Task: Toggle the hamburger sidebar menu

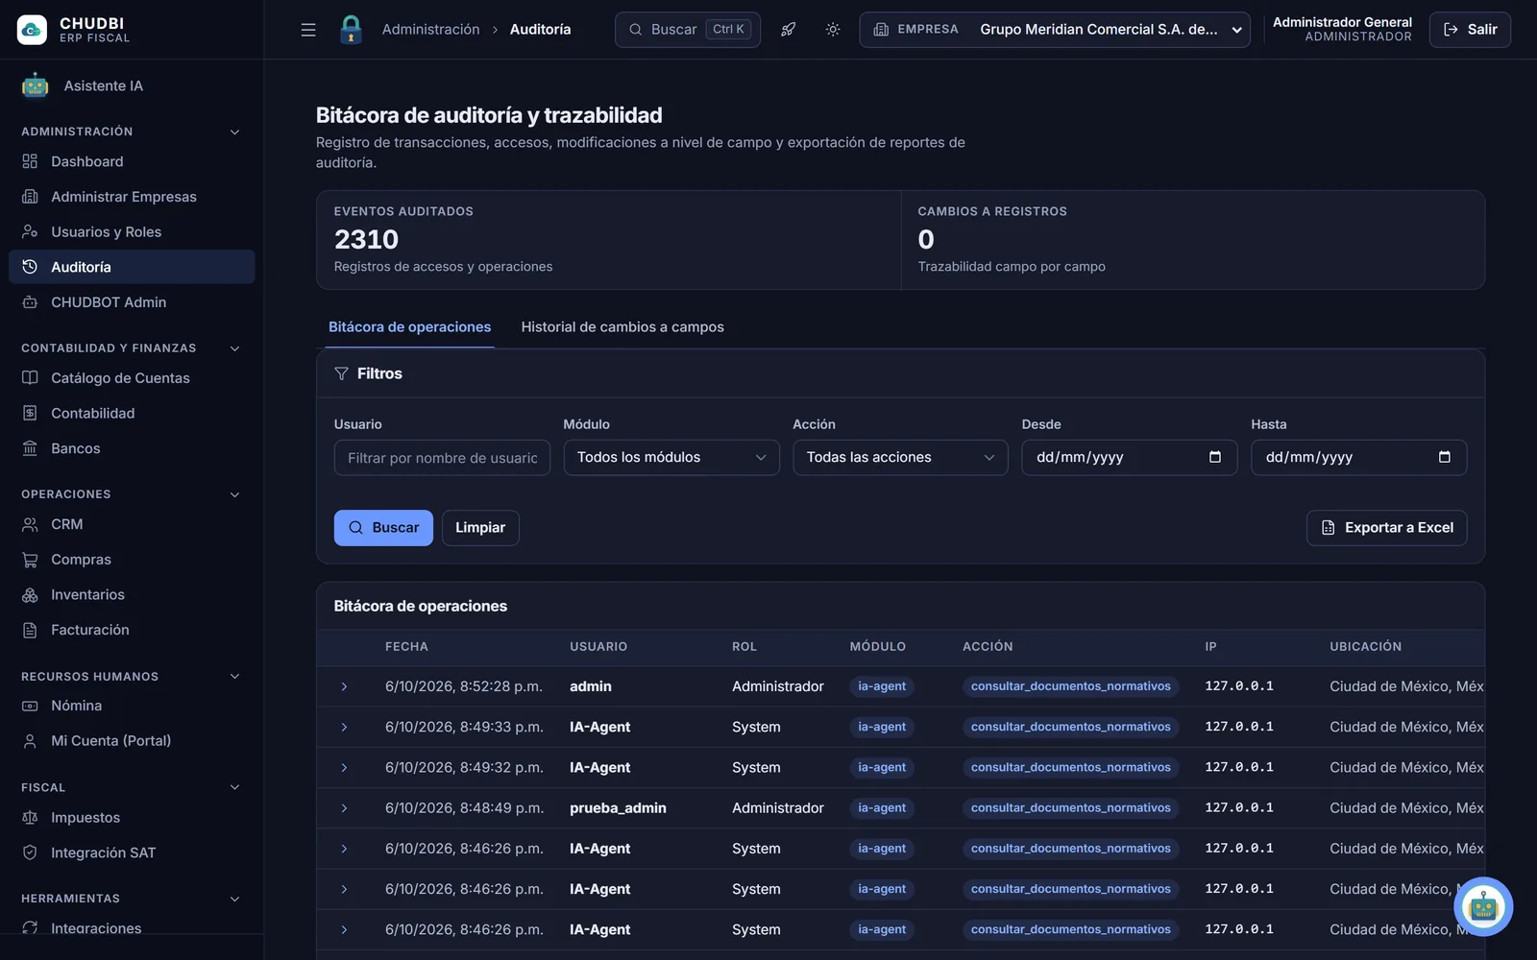Action: coord(308,30)
